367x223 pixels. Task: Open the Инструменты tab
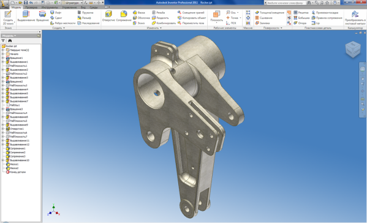point(50,7)
